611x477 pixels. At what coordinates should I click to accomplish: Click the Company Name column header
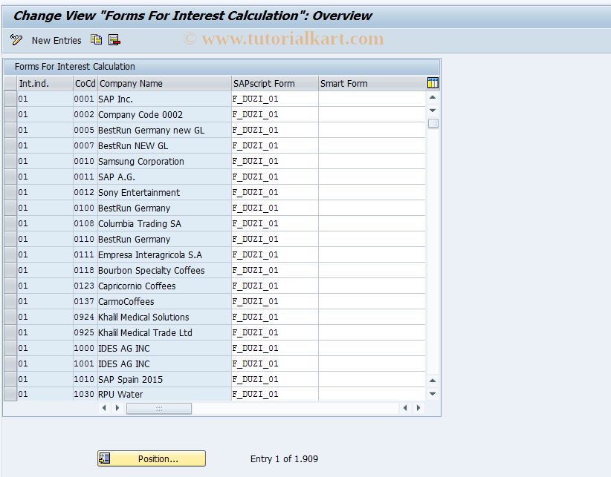[x=164, y=84]
